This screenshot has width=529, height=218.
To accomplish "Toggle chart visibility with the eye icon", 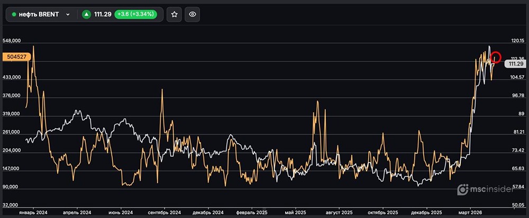I will point(193,14).
